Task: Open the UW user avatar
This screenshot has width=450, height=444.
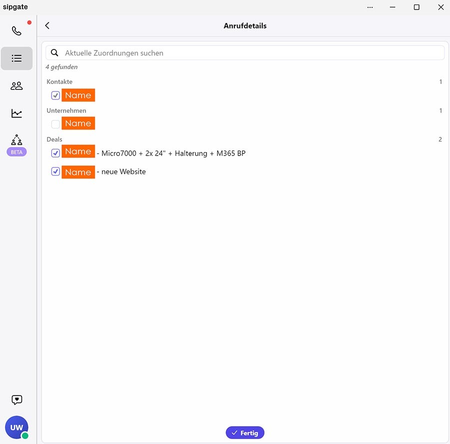Action: [x=16, y=427]
